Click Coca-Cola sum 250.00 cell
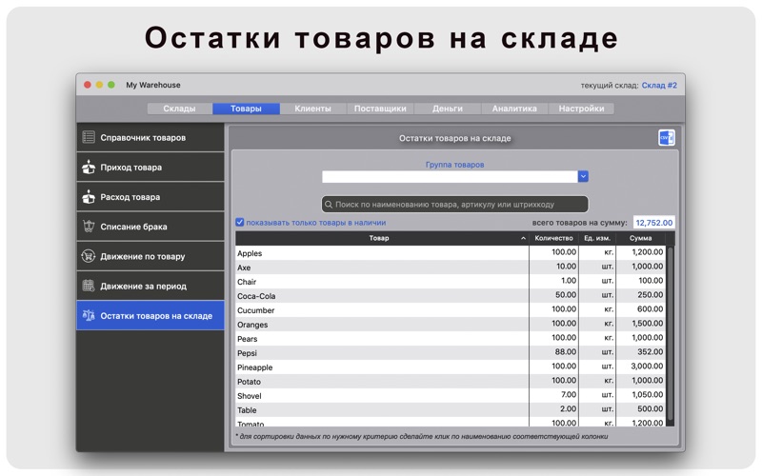The width and height of the screenshot is (762, 476). (x=640, y=295)
